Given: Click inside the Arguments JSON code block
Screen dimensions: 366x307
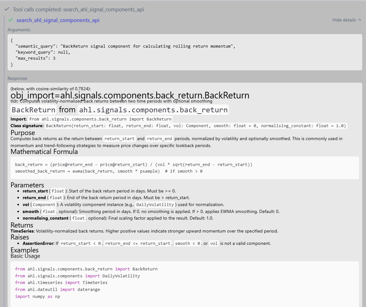Looking at the screenshot, I should click(x=185, y=52).
